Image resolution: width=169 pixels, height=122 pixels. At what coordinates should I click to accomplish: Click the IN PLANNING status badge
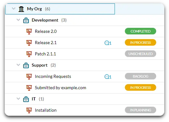(141, 110)
